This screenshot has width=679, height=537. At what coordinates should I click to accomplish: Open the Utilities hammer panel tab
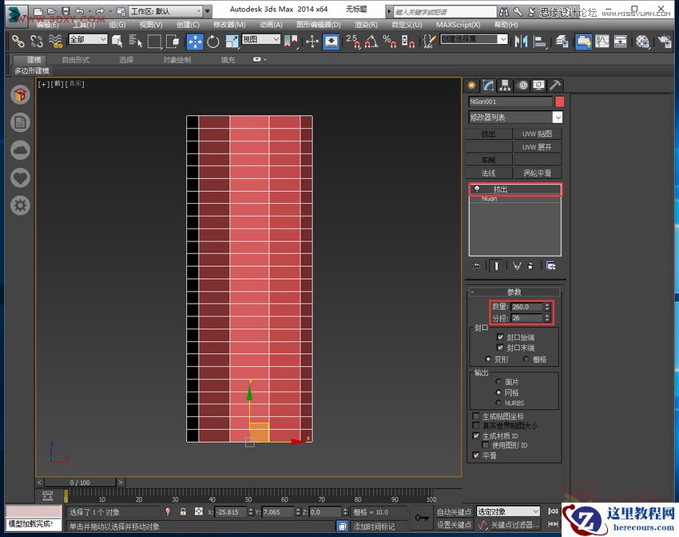coord(555,86)
